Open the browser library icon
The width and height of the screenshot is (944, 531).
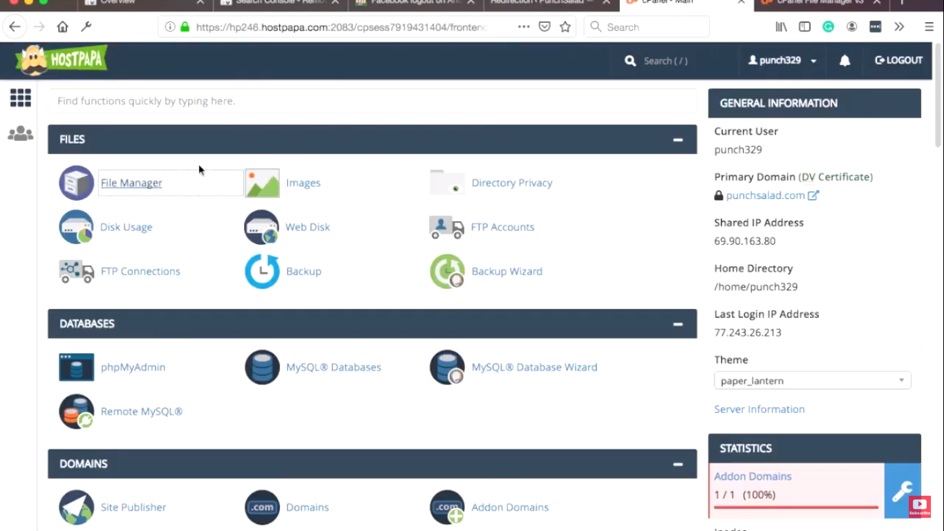coord(782,27)
